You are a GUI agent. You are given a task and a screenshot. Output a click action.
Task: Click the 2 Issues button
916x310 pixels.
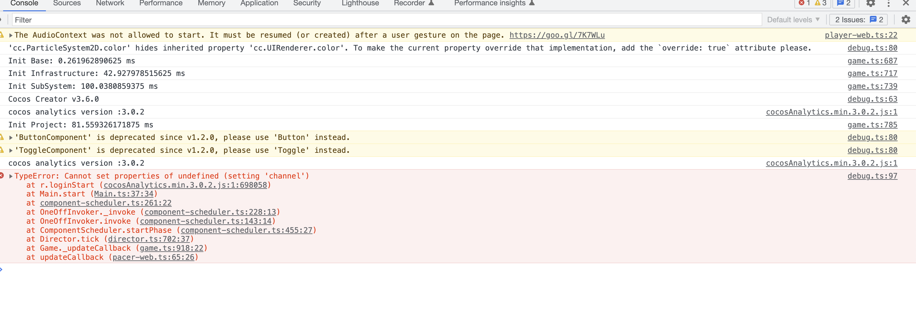coord(858,20)
